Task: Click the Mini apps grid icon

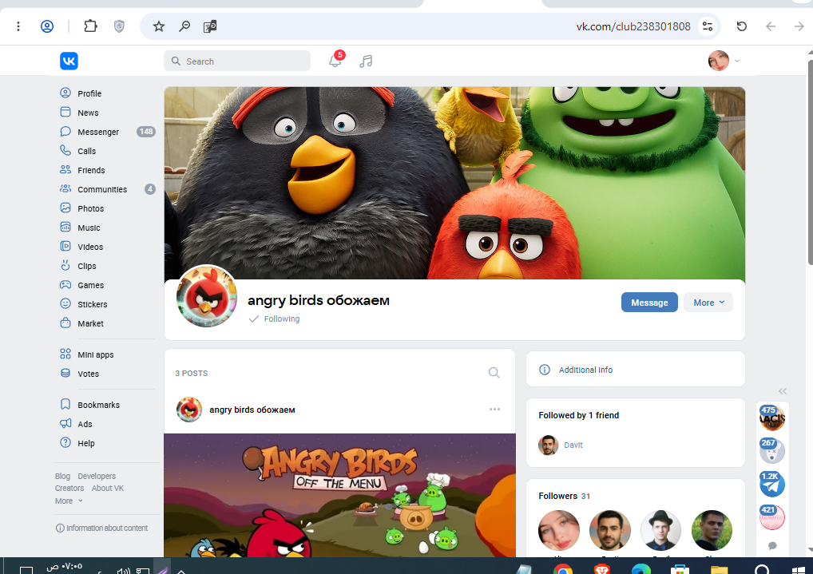Action: [x=65, y=354]
